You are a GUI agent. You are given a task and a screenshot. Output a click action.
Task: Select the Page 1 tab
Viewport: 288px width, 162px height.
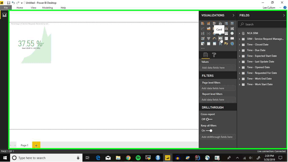[24, 145]
